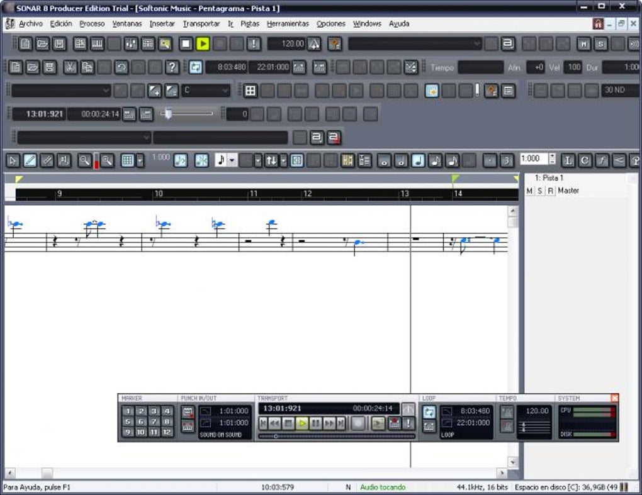The height and width of the screenshot is (495, 642).
Task: Click the transport panel position scrub bar
Action: [337, 436]
